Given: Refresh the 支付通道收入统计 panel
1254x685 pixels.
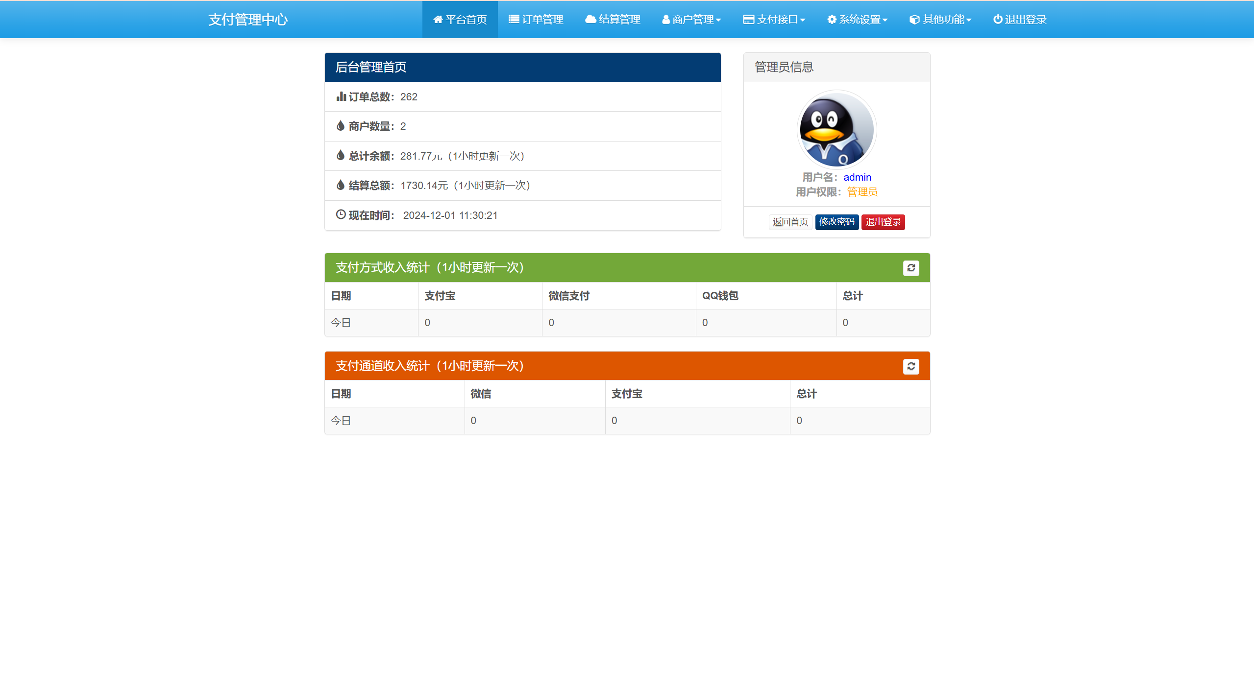Looking at the screenshot, I should tap(910, 366).
